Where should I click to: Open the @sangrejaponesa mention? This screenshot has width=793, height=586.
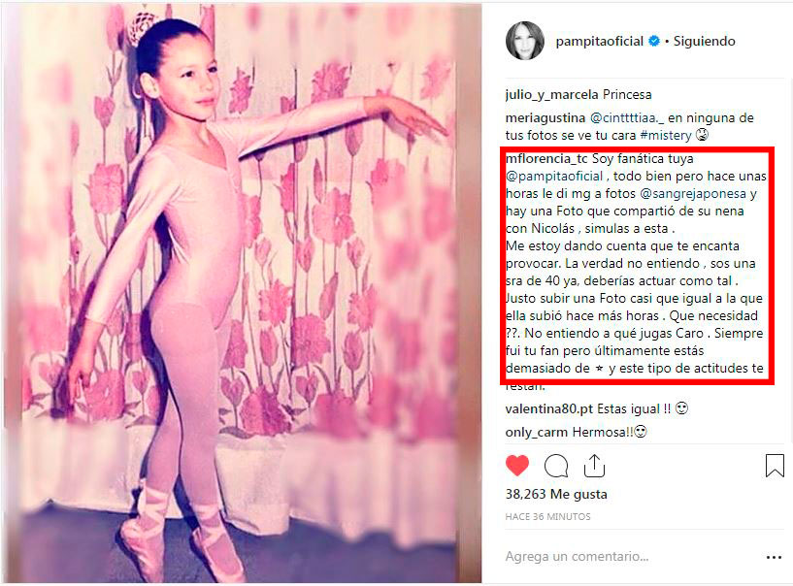692,194
